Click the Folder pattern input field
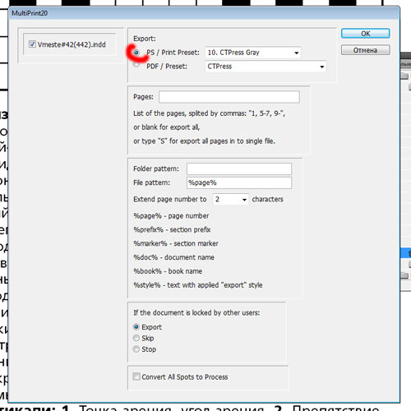This screenshot has height=411, width=411. click(x=239, y=169)
